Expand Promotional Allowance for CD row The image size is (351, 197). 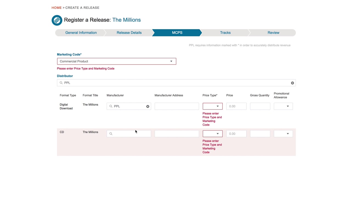click(x=283, y=134)
